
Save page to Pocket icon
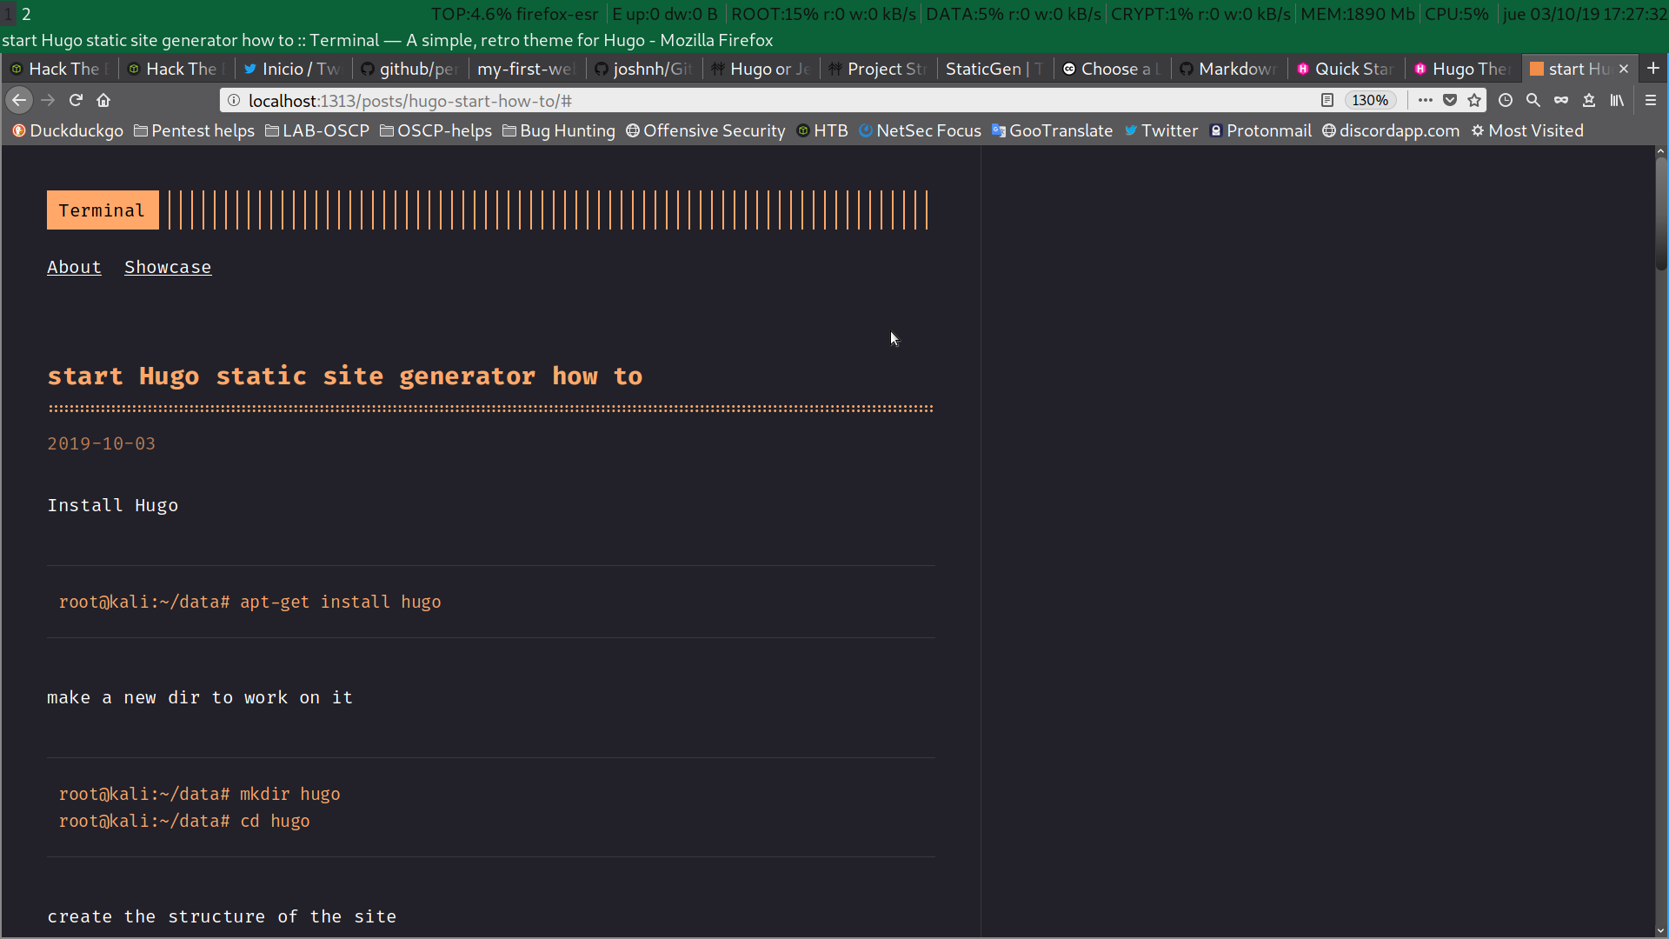coord(1450,101)
